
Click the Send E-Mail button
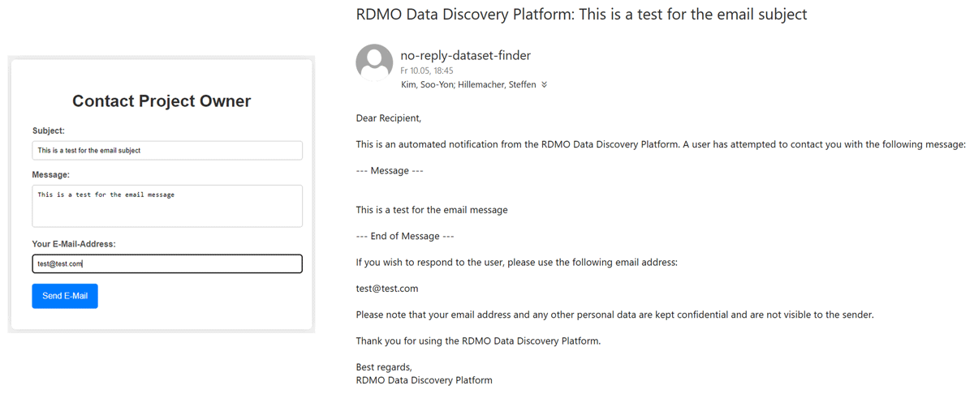pos(65,296)
